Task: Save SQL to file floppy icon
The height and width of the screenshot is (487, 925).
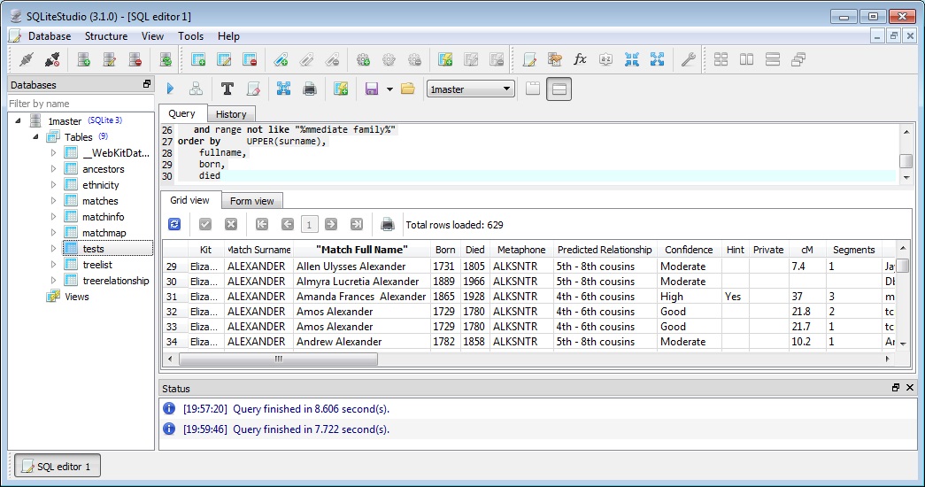Action: point(372,89)
